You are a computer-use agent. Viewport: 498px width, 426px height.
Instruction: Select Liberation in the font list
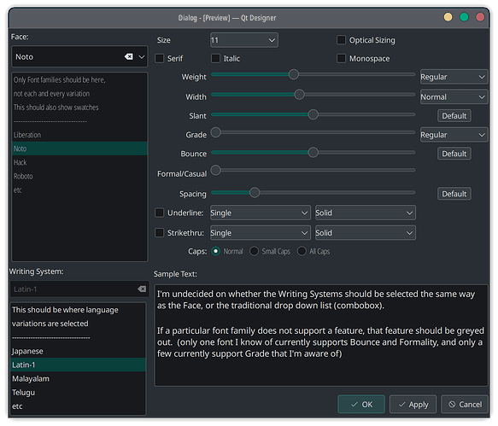click(79, 135)
